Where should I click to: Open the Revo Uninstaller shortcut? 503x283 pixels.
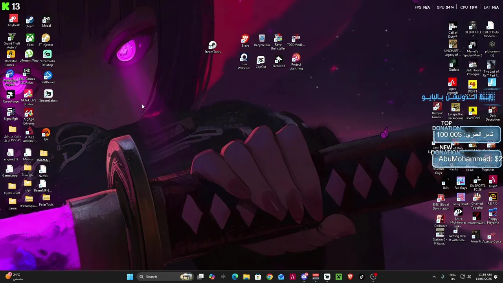278,42
